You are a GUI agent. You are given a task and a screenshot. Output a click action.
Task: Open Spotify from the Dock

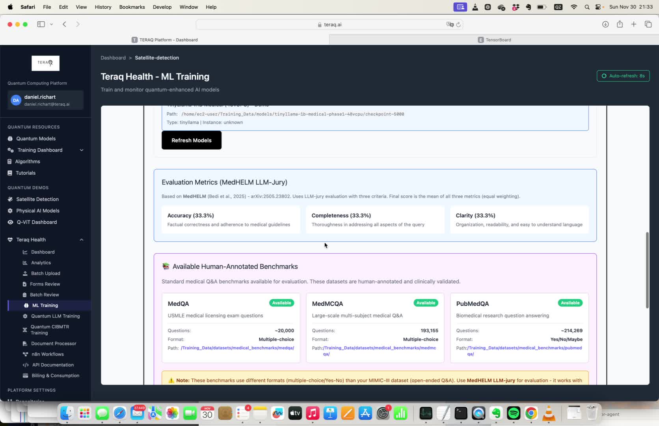point(513,413)
